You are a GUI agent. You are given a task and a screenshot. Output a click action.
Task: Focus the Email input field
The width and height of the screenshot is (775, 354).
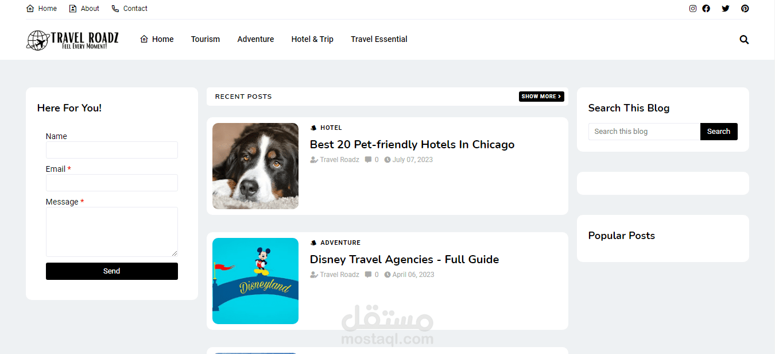112,183
